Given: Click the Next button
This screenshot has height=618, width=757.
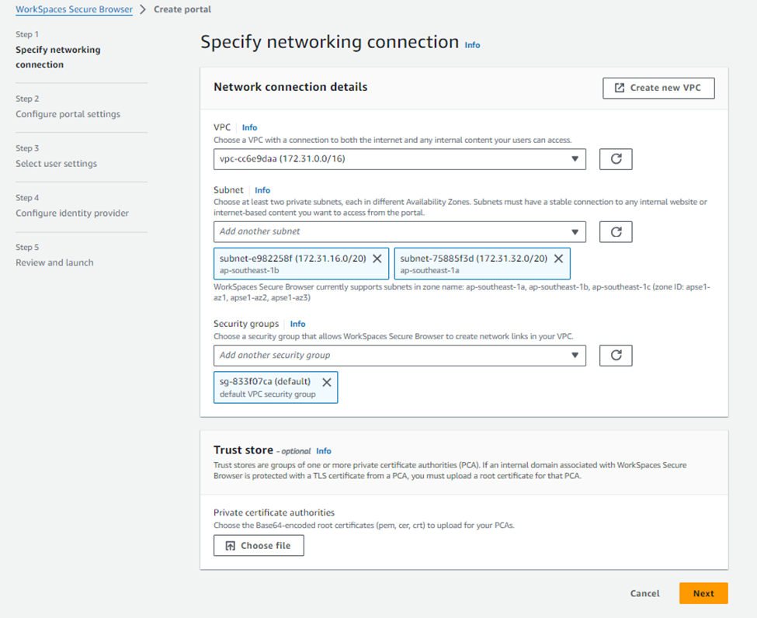Looking at the screenshot, I should tap(703, 593).
